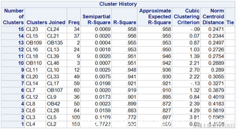Select the 0.3879 distance value
237x130 pixels.
216,90
